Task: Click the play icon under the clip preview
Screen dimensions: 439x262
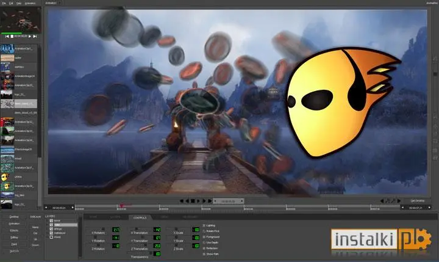Action: pyautogui.click(x=30, y=36)
